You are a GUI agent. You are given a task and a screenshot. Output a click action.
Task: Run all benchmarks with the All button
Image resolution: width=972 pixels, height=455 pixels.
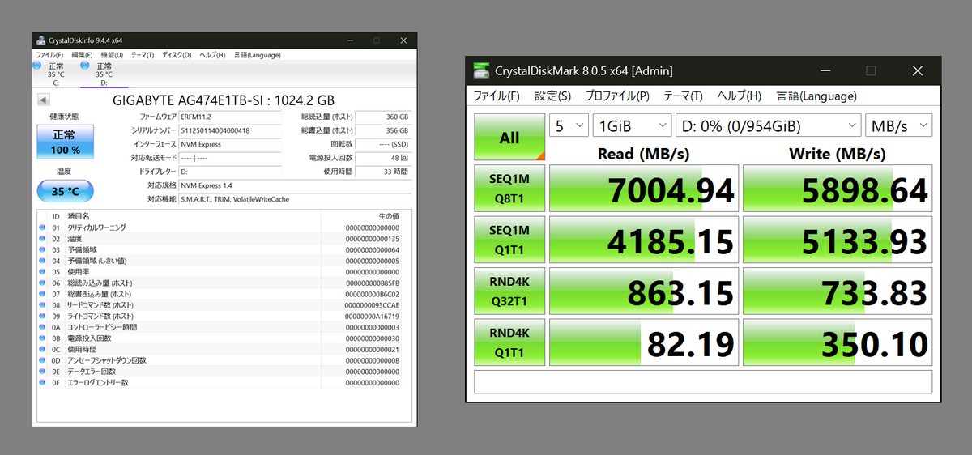[509, 137]
